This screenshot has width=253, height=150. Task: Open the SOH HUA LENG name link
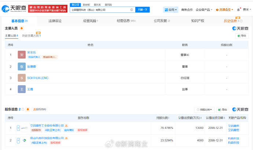pyautogui.click(x=38, y=78)
